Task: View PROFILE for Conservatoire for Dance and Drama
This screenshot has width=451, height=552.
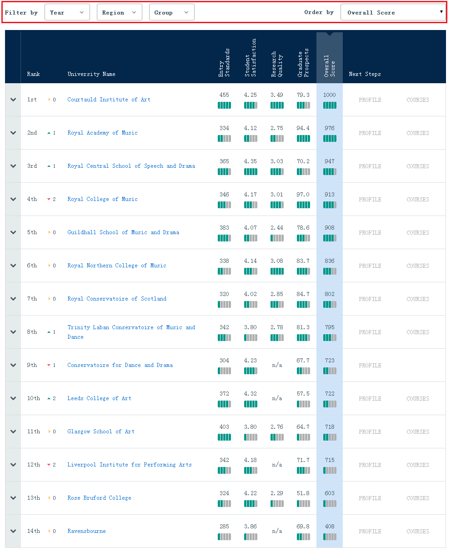Action: click(370, 366)
